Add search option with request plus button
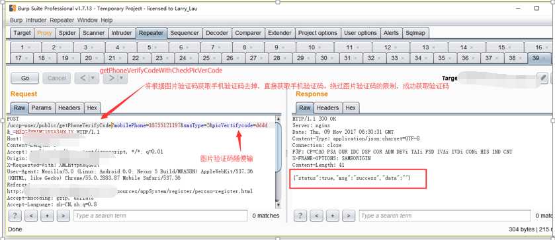This screenshot has height=240, width=555. click(47, 216)
